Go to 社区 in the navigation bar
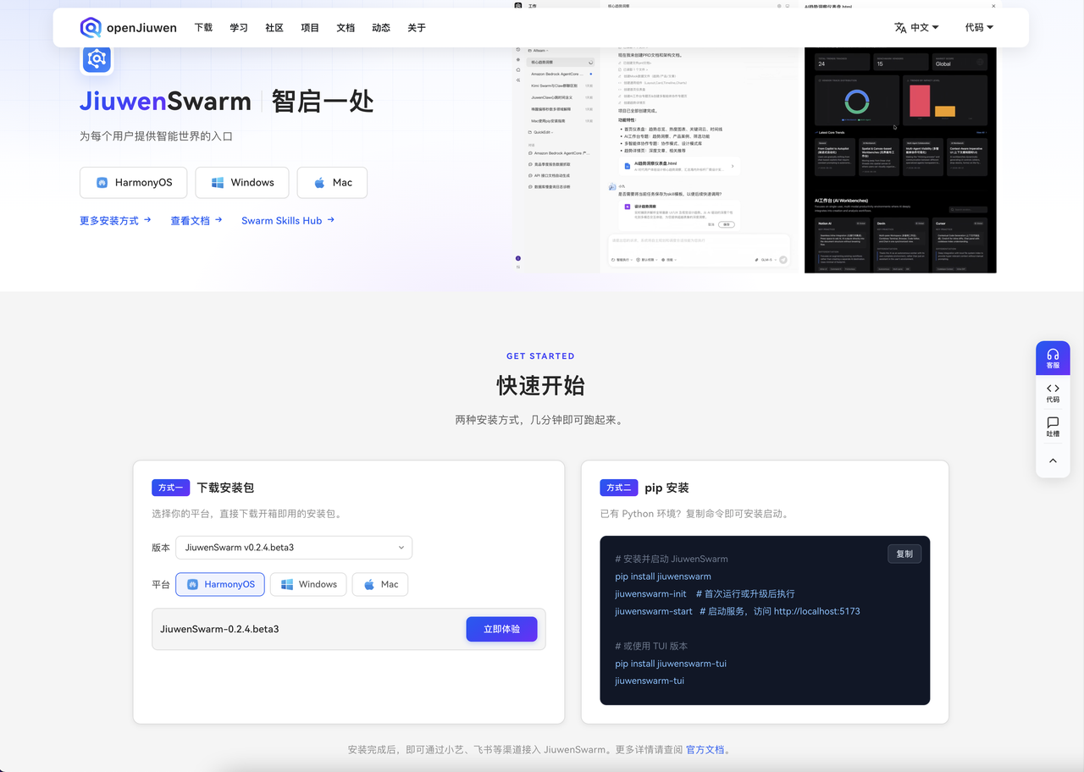Screen dimensions: 1084x772 click(x=274, y=28)
